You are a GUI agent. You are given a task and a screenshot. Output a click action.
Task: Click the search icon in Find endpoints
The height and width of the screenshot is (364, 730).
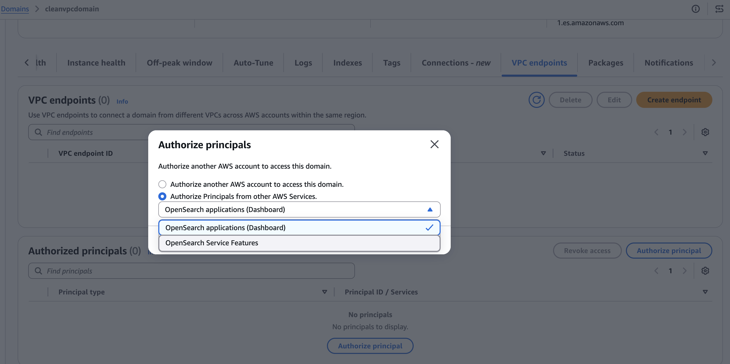[38, 132]
